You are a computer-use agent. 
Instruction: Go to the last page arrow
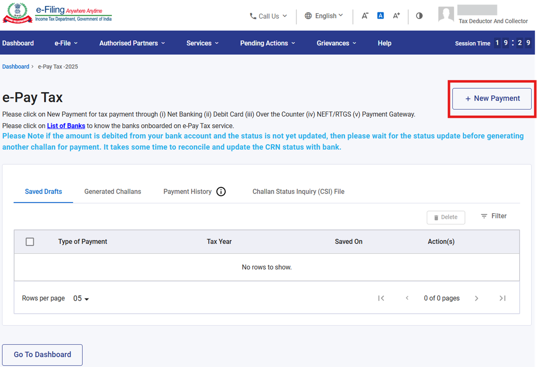(x=502, y=298)
